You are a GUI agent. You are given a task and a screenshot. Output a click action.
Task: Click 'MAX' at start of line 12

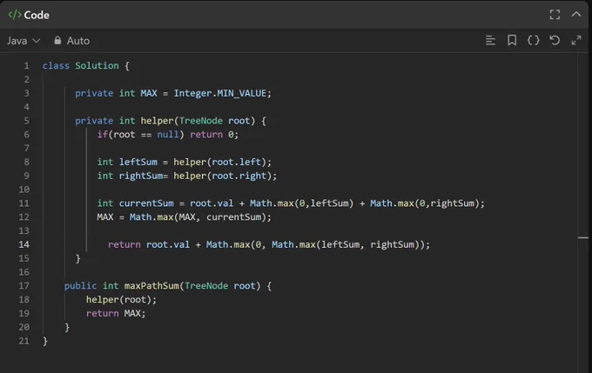[105, 216]
